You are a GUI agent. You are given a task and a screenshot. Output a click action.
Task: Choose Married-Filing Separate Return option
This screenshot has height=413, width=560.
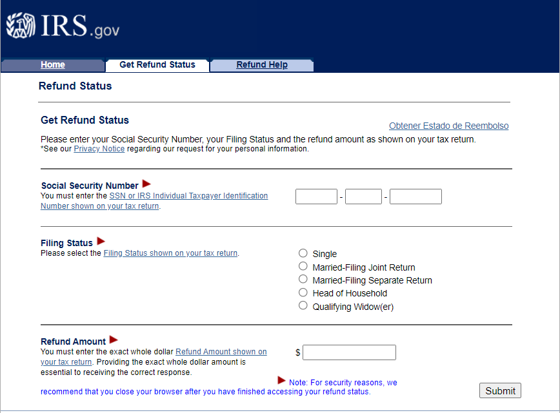[x=303, y=279]
